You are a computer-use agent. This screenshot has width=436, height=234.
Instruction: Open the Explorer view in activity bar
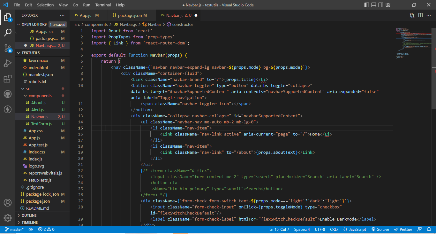8,17
